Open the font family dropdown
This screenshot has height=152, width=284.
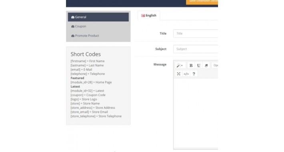[215, 66]
